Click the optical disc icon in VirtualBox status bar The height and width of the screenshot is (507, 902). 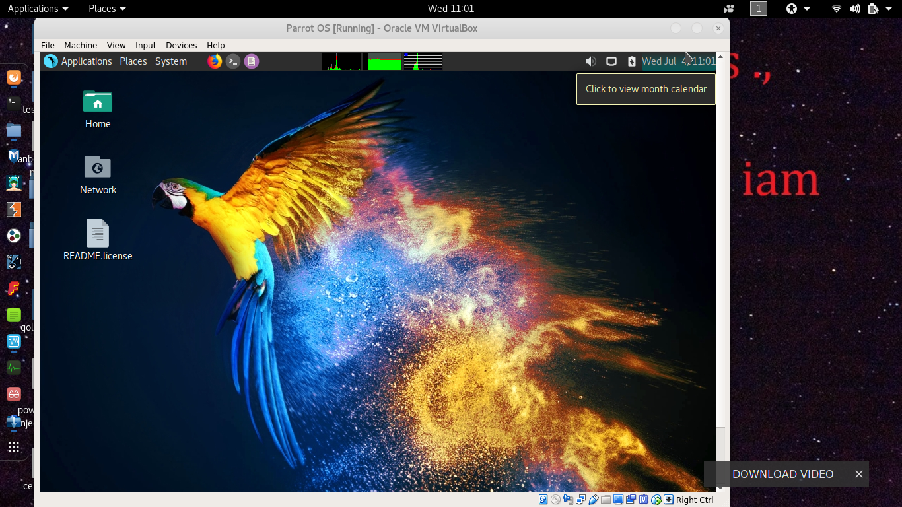[555, 500]
